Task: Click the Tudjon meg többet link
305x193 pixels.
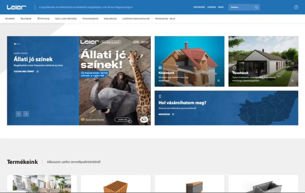Action: click(x=24, y=71)
